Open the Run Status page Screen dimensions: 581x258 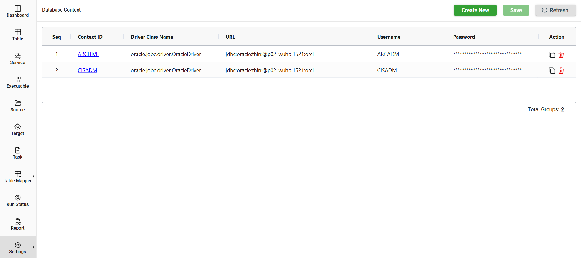click(x=18, y=201)
